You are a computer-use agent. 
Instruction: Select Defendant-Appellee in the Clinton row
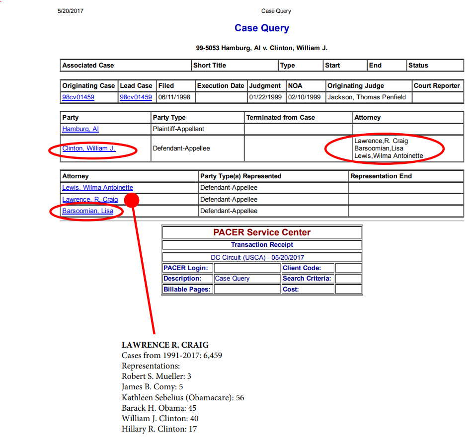[x=181, y=148]
